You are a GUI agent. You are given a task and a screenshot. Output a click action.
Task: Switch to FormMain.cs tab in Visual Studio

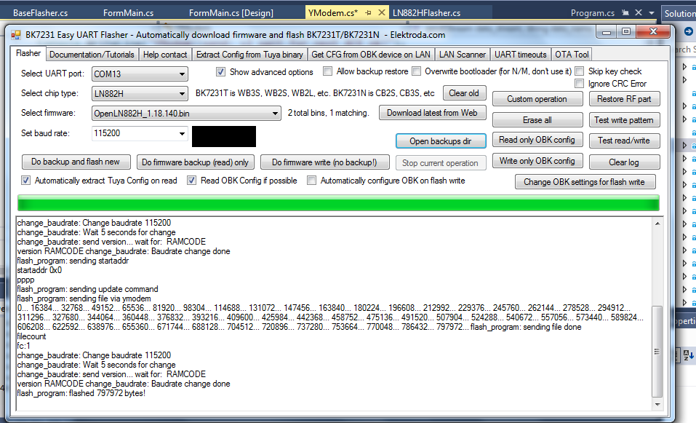(128, 13)
